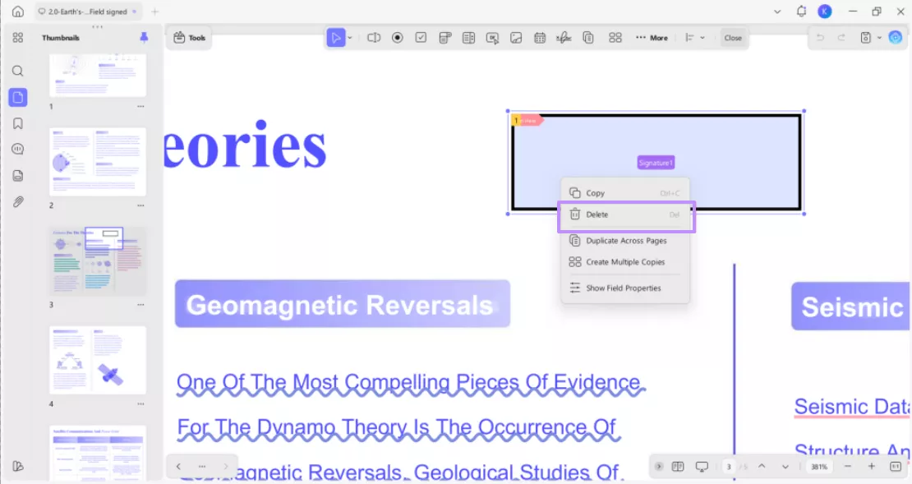912x484 pixels.
Task: Open the bookmarks panel
Action: pos(18,123)
